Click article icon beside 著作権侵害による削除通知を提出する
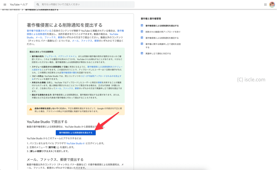277x170 pixels. [142, 26]
